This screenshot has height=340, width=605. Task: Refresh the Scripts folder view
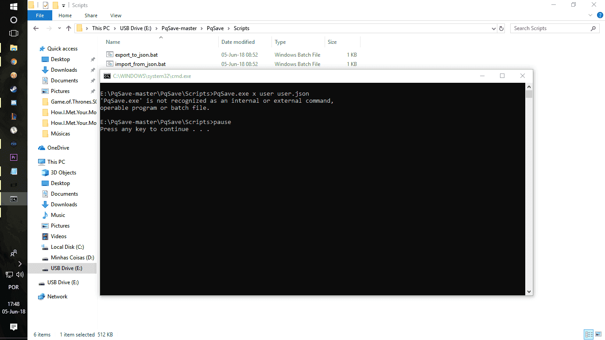[x=501, y=28]
